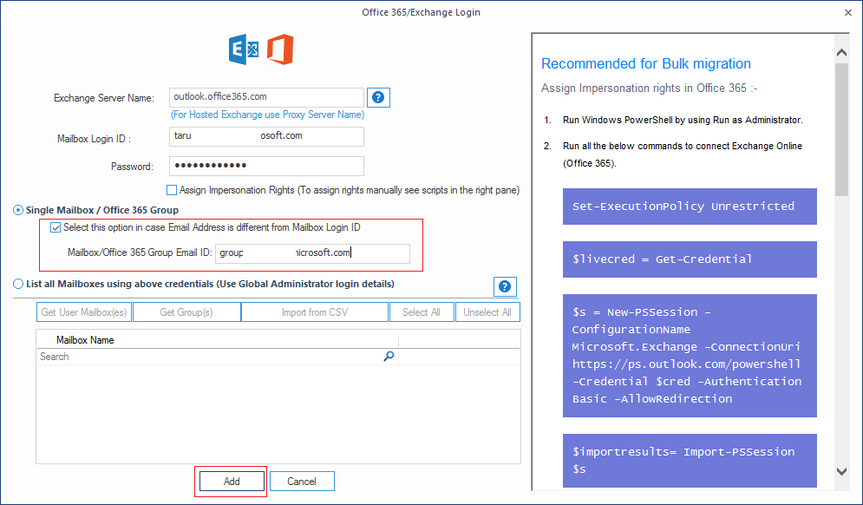Click the For Hosted Exchange use Proxy Server Name text
Image resolution: width=863 pixels, height=505 pixels.
pos(267,115)
